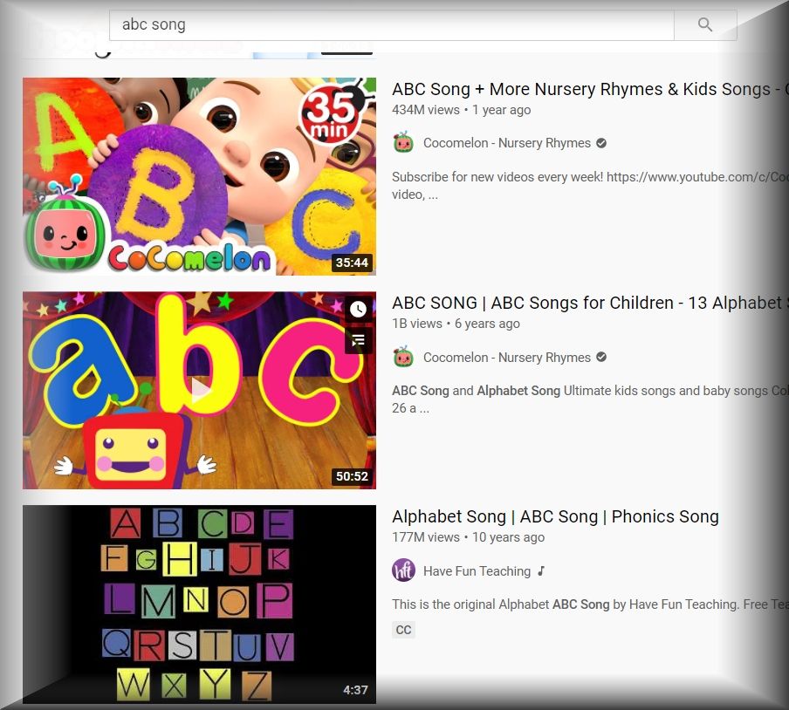Image resolution: width=789 pixels, height=710 pixels.
Task: Click the magnifier search button
Action: tap(705, 24)
